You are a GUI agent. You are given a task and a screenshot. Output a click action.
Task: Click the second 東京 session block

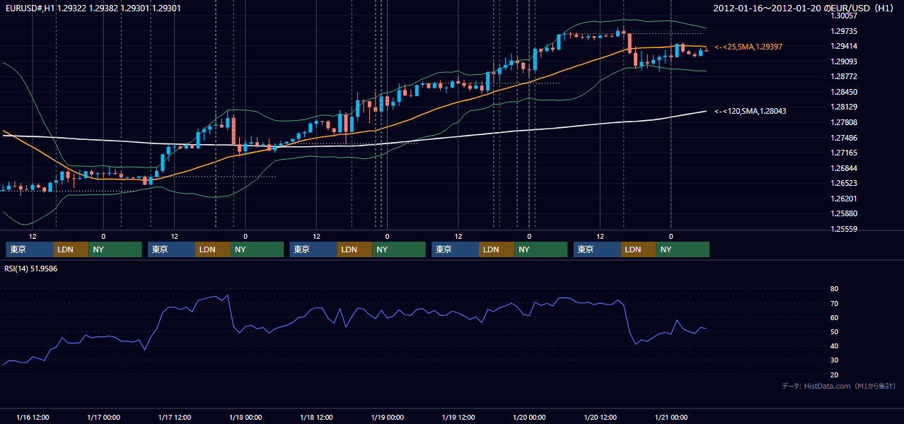(171, 249)
